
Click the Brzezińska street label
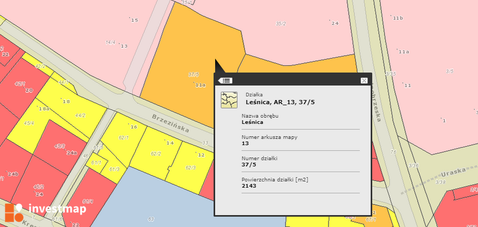[170, 123]
